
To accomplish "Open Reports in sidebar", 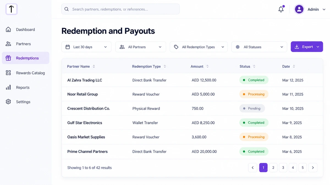I will click(26, 87).
